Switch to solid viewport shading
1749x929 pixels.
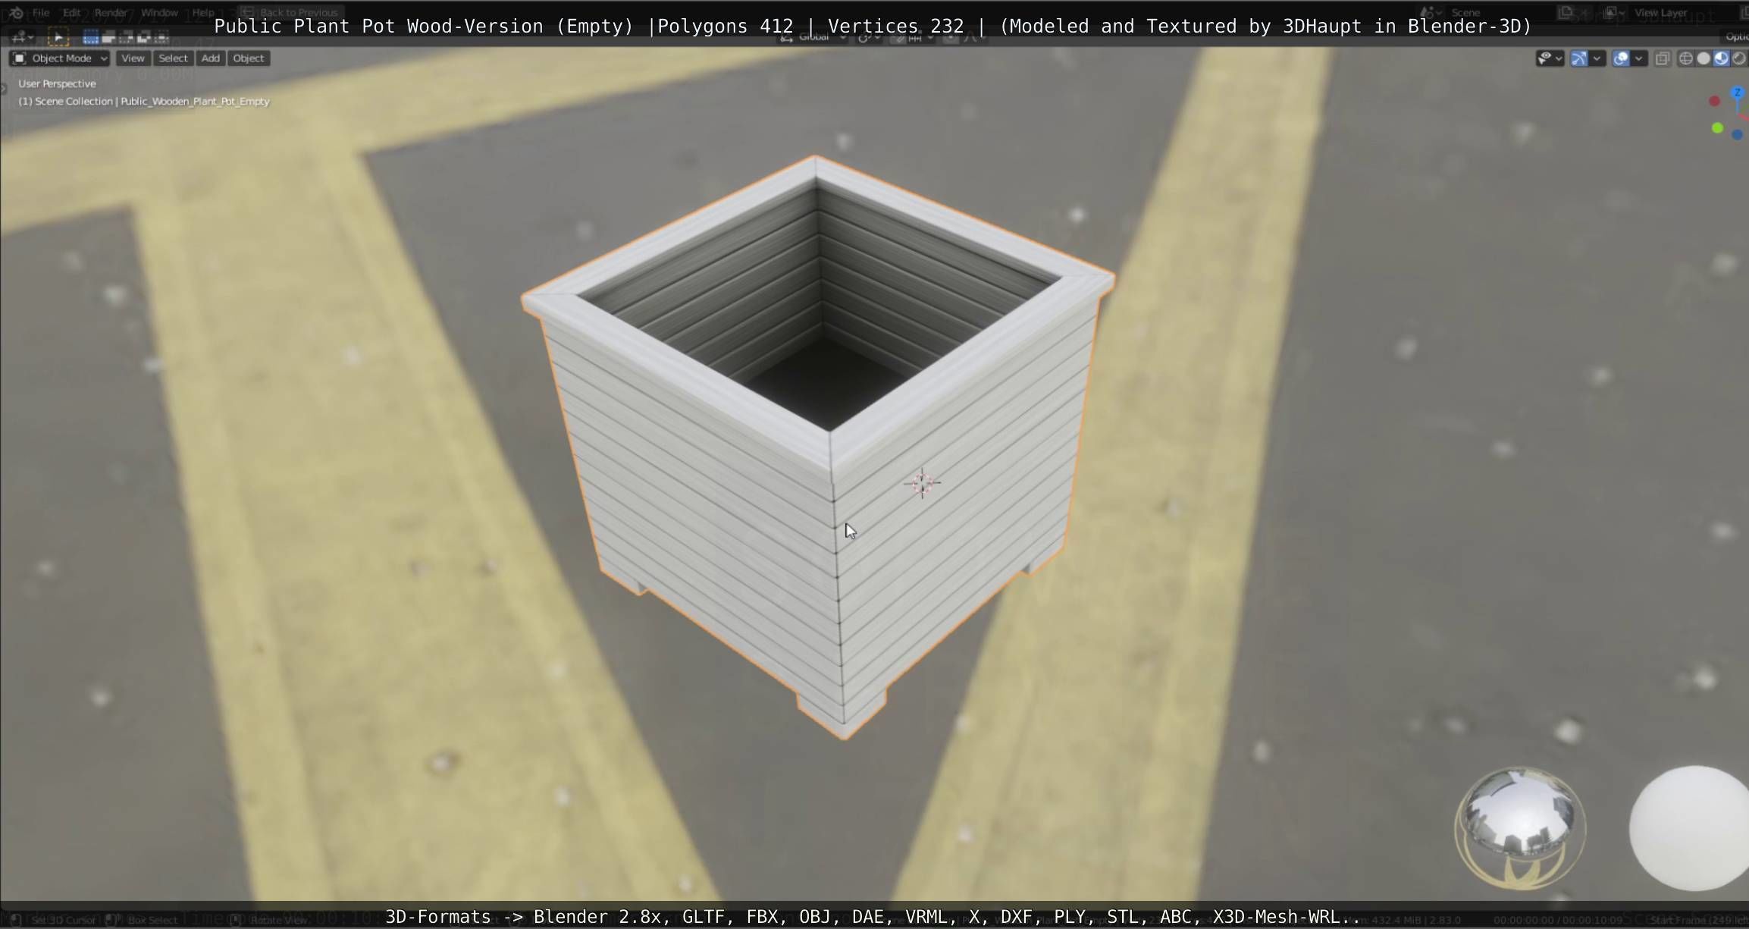1704,58
